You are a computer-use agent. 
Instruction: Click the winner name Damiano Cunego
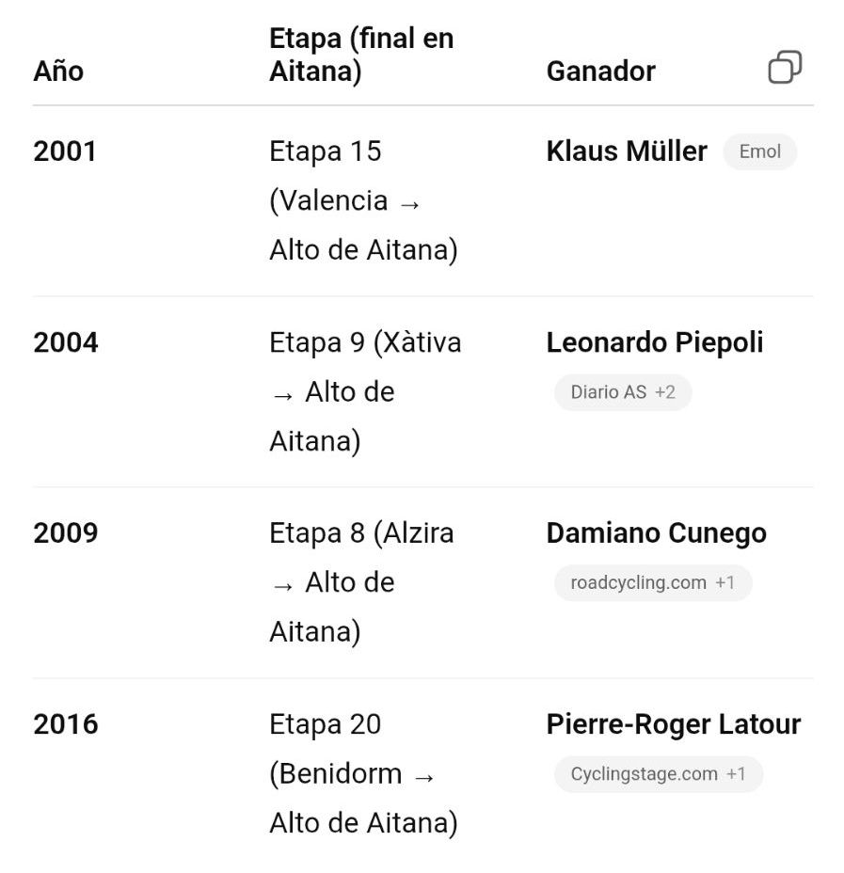[656, 533]
